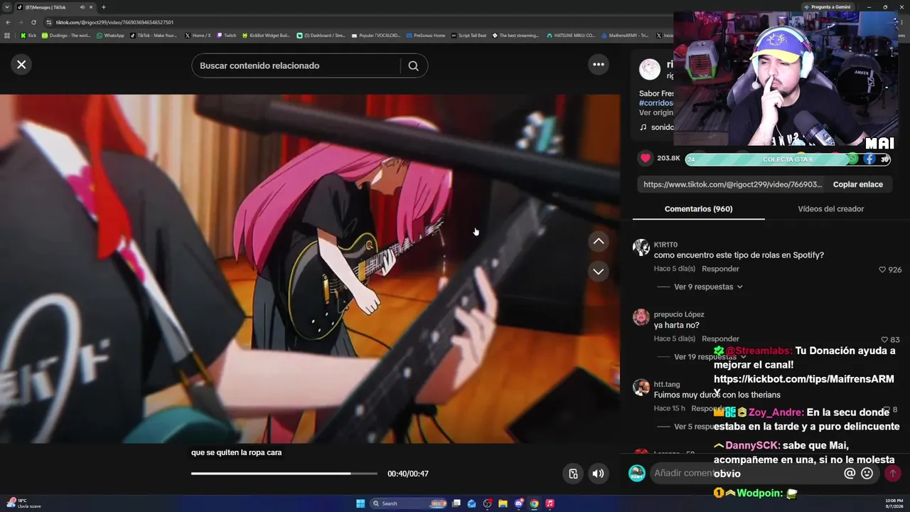Like prepucio López's comment with the heart

click(884, 340)
